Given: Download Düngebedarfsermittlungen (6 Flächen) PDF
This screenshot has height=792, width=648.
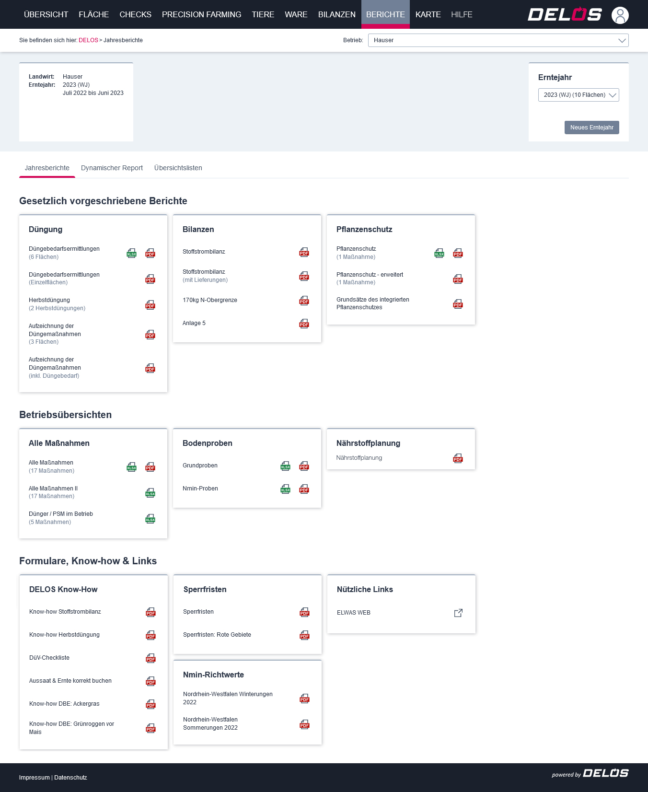Looking at the screenshot, I should [x=150, y=253].
